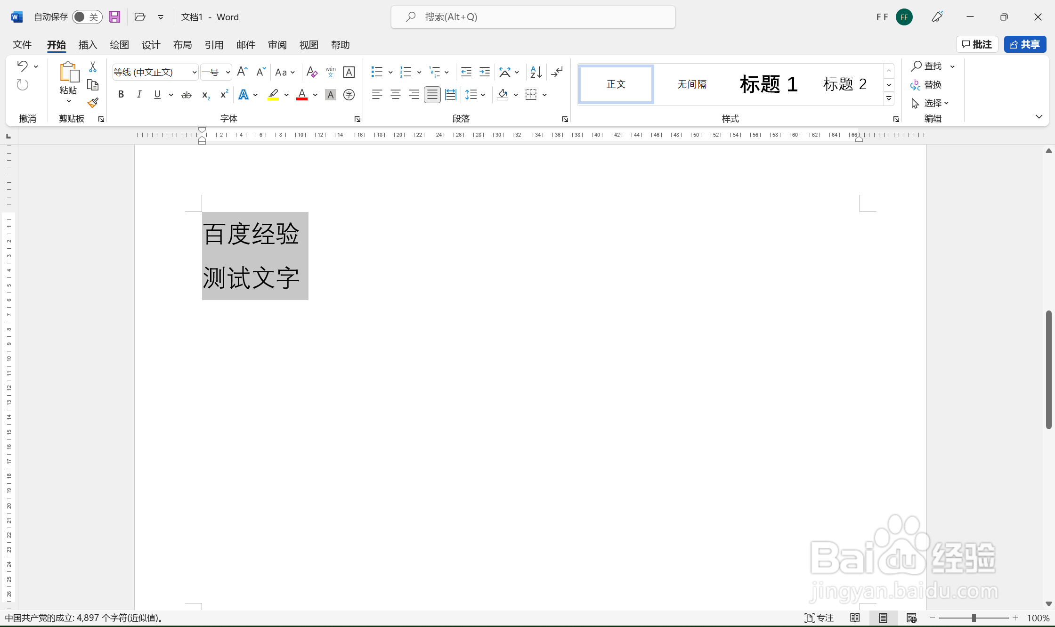Open the font name dropdown
This screenshot has width=1055, height=627.
(194, 72)
